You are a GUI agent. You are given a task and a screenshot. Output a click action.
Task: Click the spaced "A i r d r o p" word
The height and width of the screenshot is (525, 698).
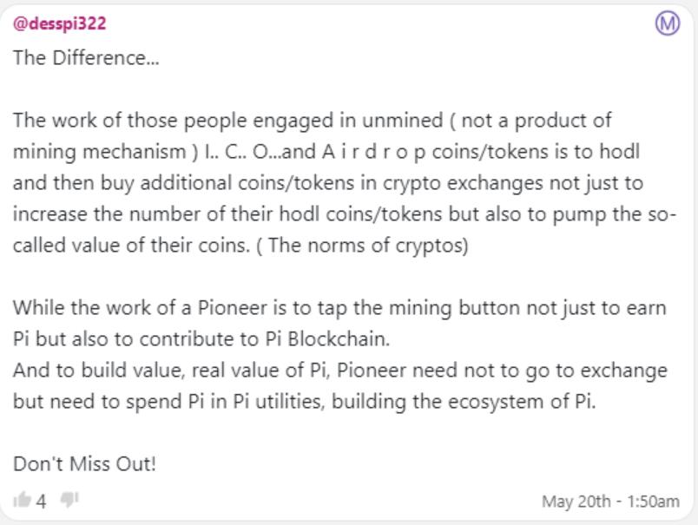click(x=373, y=152)
